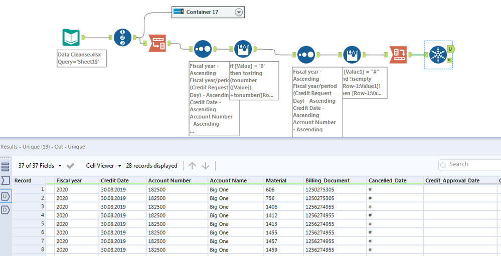This screenshot has height=256, width=501.
Task: Show the D output anchor results
Action: (x=6, y=210)
